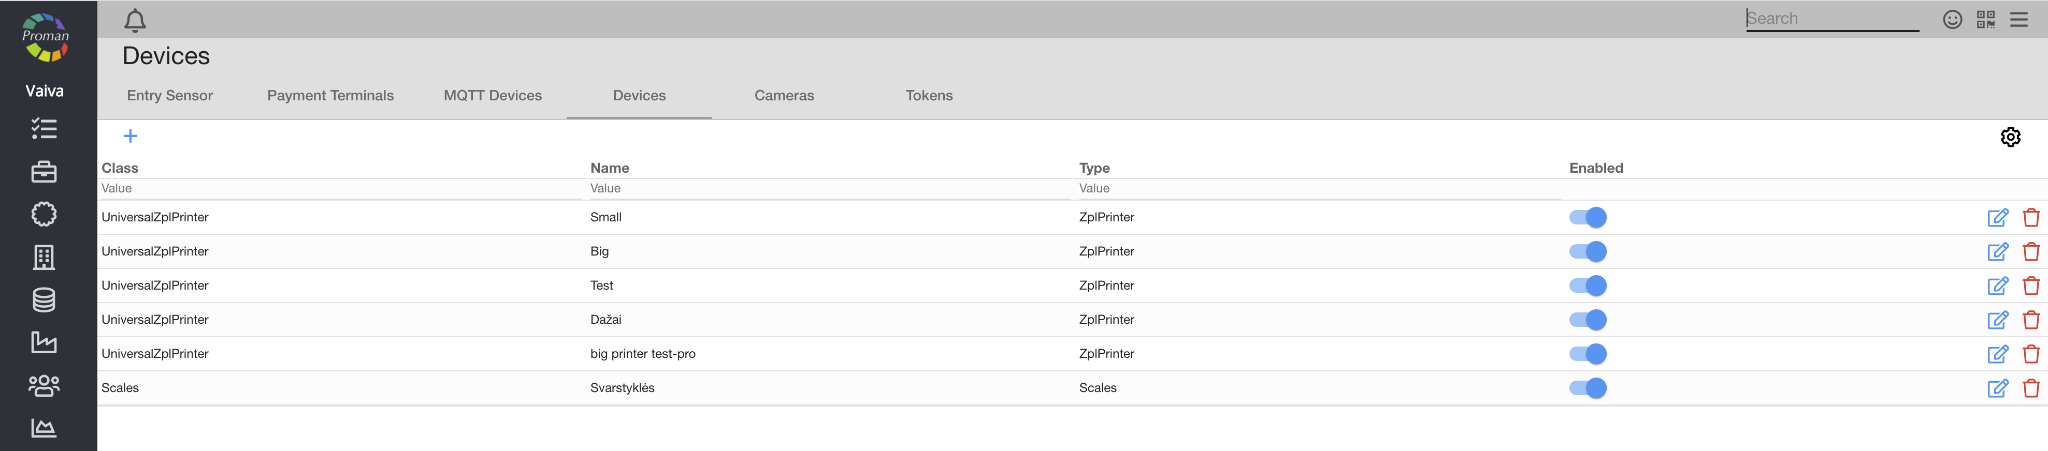Open the MQTT Devices tab
Viewport: 2048px width, 451px height.
[x=492, y=95]
